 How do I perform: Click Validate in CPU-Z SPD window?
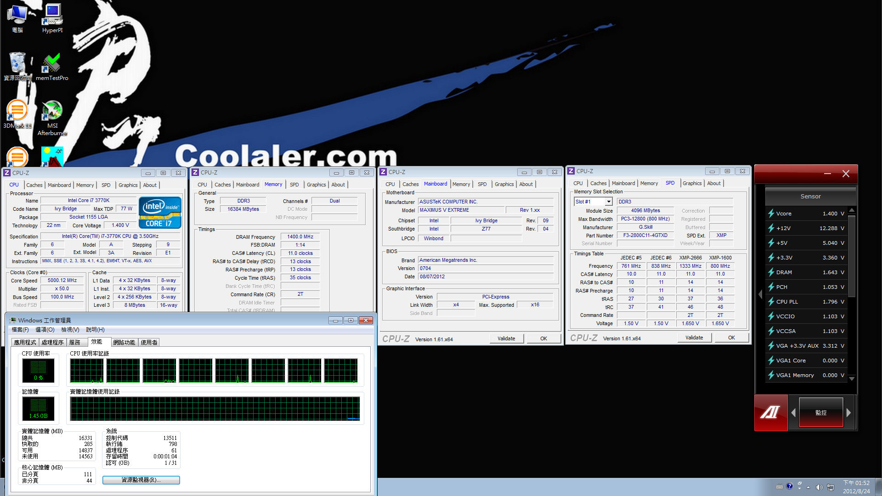(694, 338)
